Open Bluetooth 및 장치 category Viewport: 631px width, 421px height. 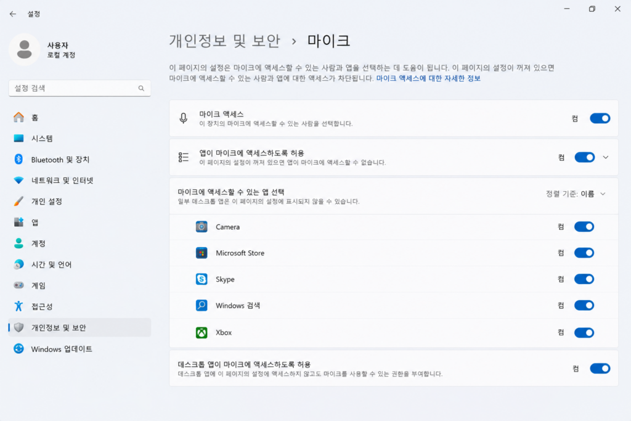79,160
